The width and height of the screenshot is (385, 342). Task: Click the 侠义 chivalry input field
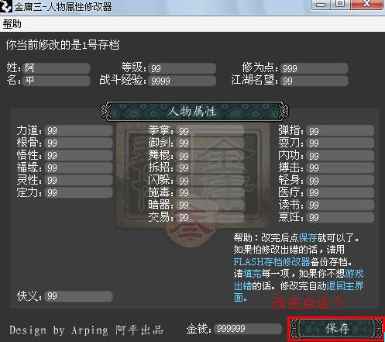click(x=79, y=296)
